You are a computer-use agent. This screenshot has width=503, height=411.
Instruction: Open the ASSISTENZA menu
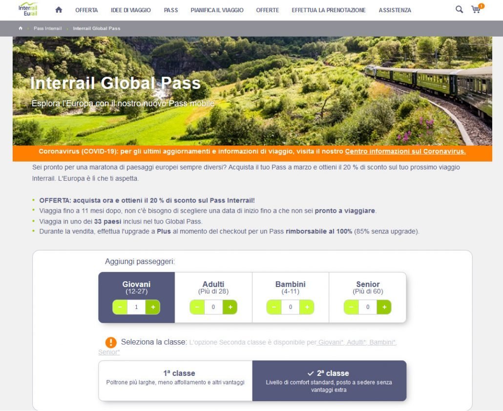tap(395, 10)
